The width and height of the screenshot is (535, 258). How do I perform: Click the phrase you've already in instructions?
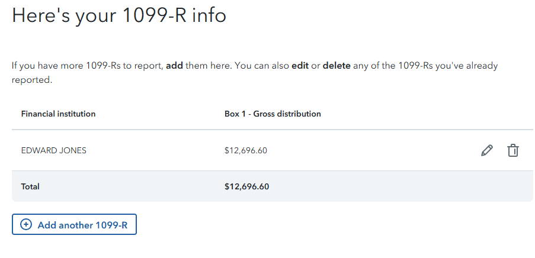pyautogui.click(x=467, y=66)
